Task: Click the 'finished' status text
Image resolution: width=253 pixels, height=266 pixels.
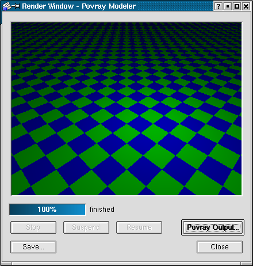Action: click(102, 210)
